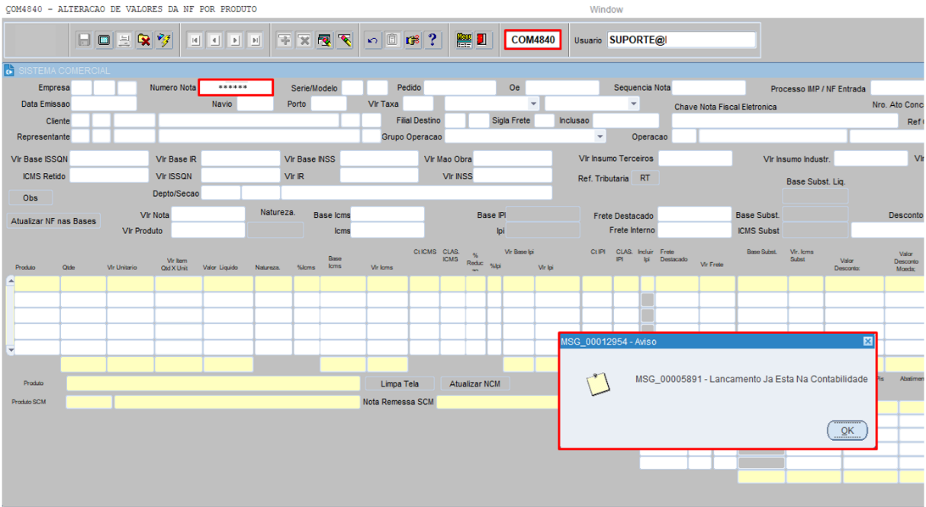The height and width of the screenshot is (507, 926).
Task: Open the second dropdown right of Vlr Taxa
Action: coord(633,104)
